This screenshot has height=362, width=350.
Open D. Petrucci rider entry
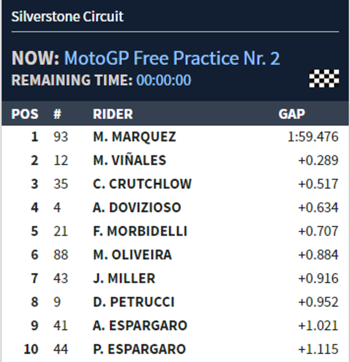134,302
